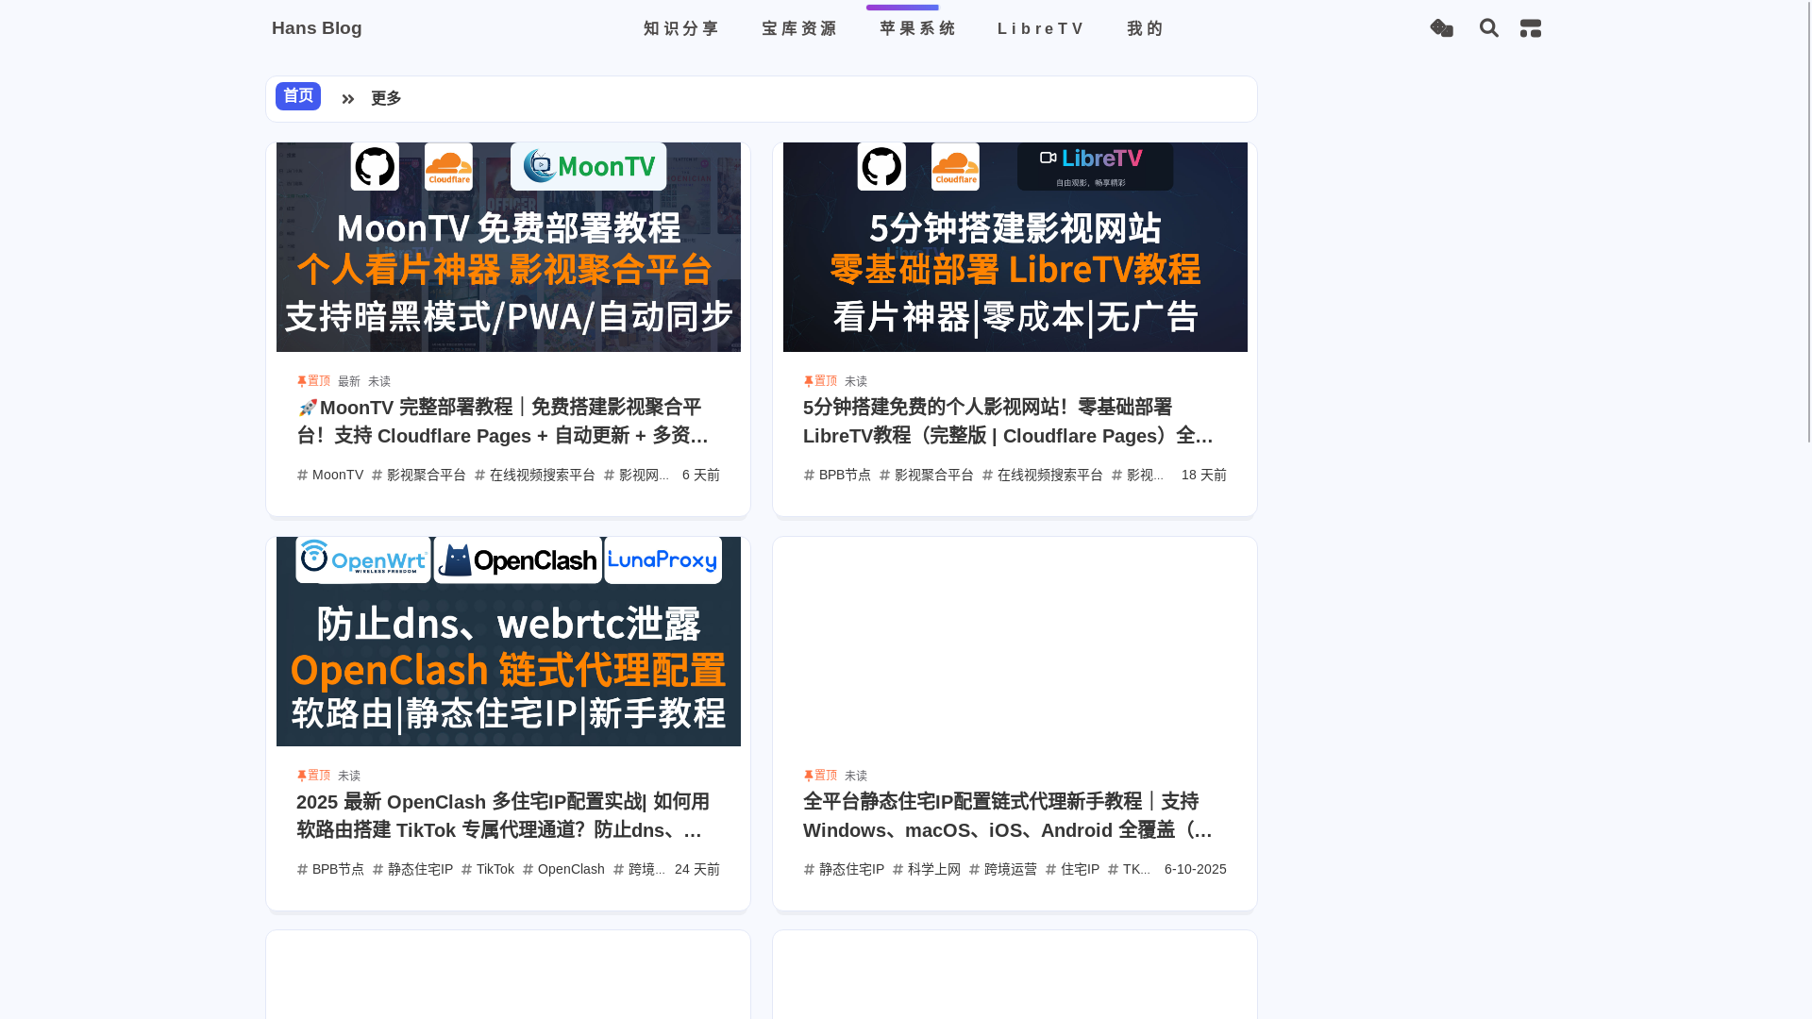Image resolution: width=1812 pixels, height=1019 pixels.
Task: Click the 跨境运营 tag
Action: click(x=1003, y=869)
